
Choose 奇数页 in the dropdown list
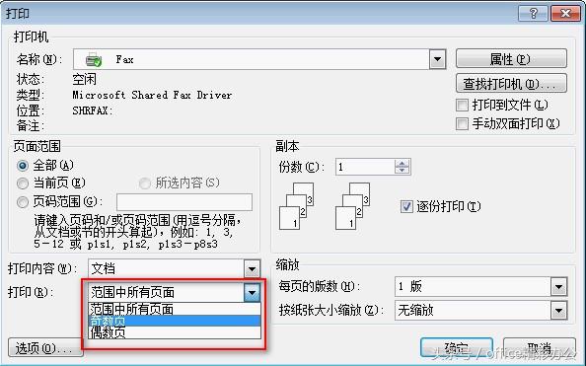[175, 321]
